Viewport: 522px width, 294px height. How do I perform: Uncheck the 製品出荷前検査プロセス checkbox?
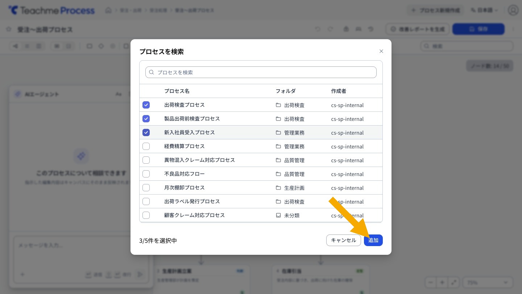146,119
